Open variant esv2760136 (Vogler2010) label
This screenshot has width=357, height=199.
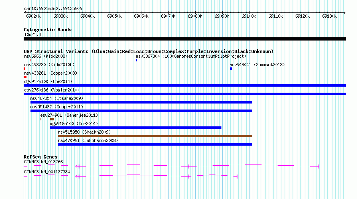(52, 90)
